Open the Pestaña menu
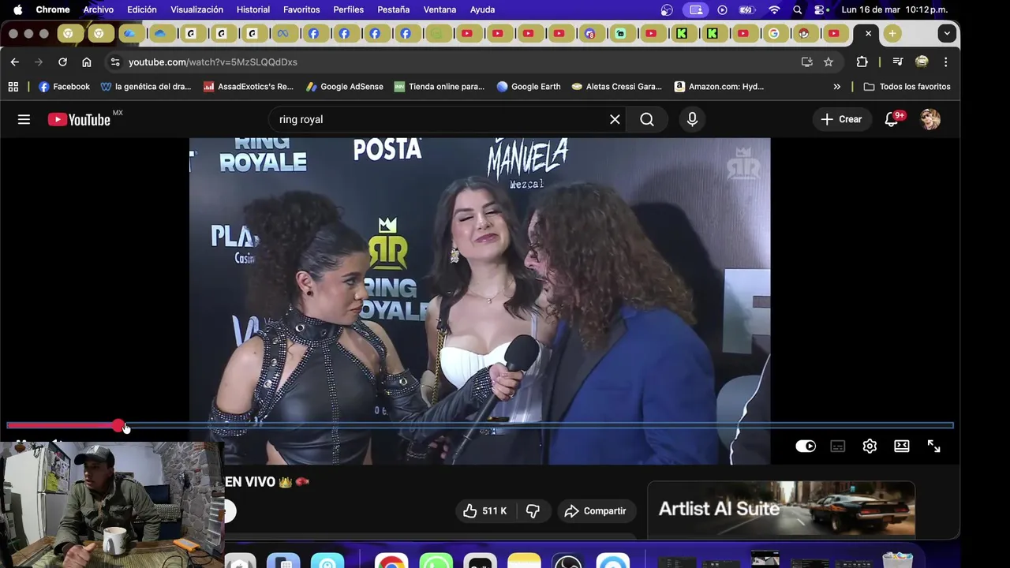The image size is (1010, 568). (393, 9)
